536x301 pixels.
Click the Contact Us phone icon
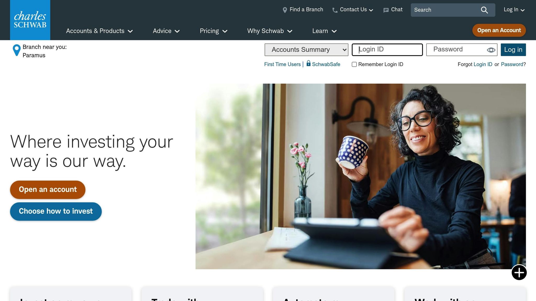(335, 10)
